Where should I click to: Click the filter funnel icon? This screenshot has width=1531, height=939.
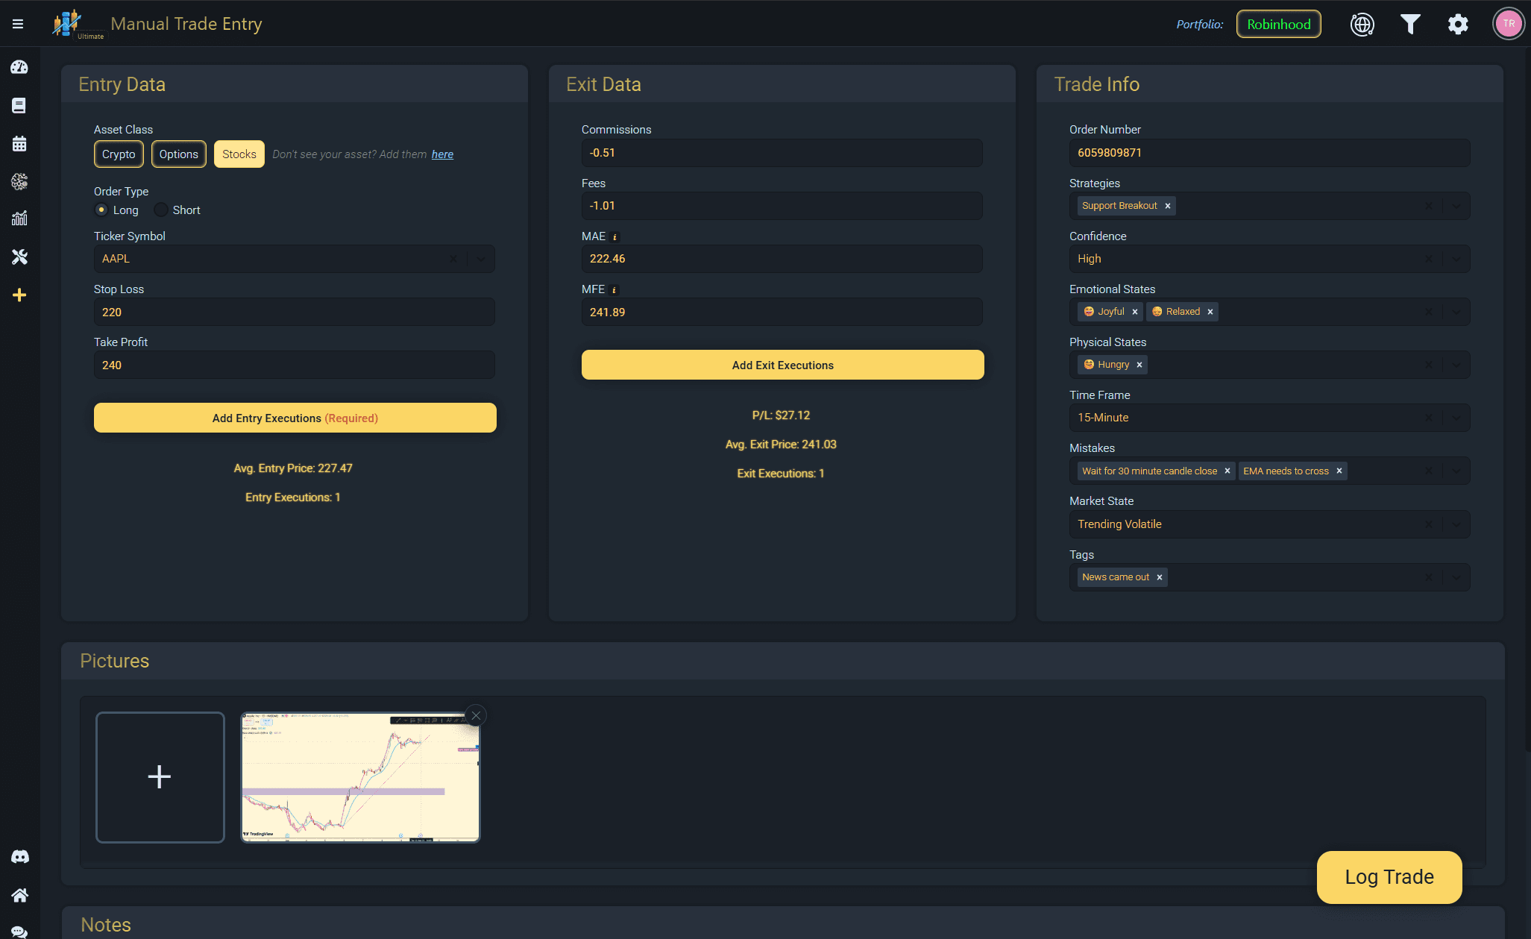1409,24
